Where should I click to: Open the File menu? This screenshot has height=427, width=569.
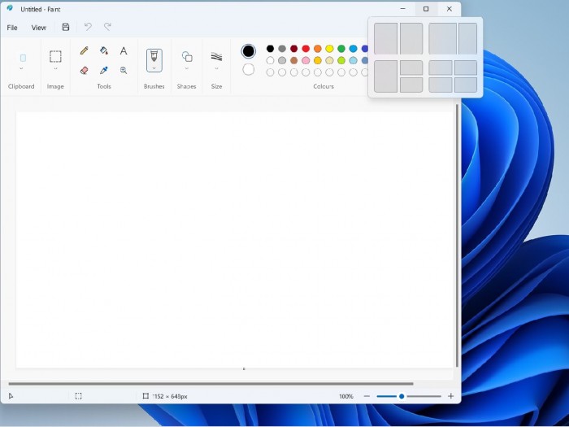point(12,28)
